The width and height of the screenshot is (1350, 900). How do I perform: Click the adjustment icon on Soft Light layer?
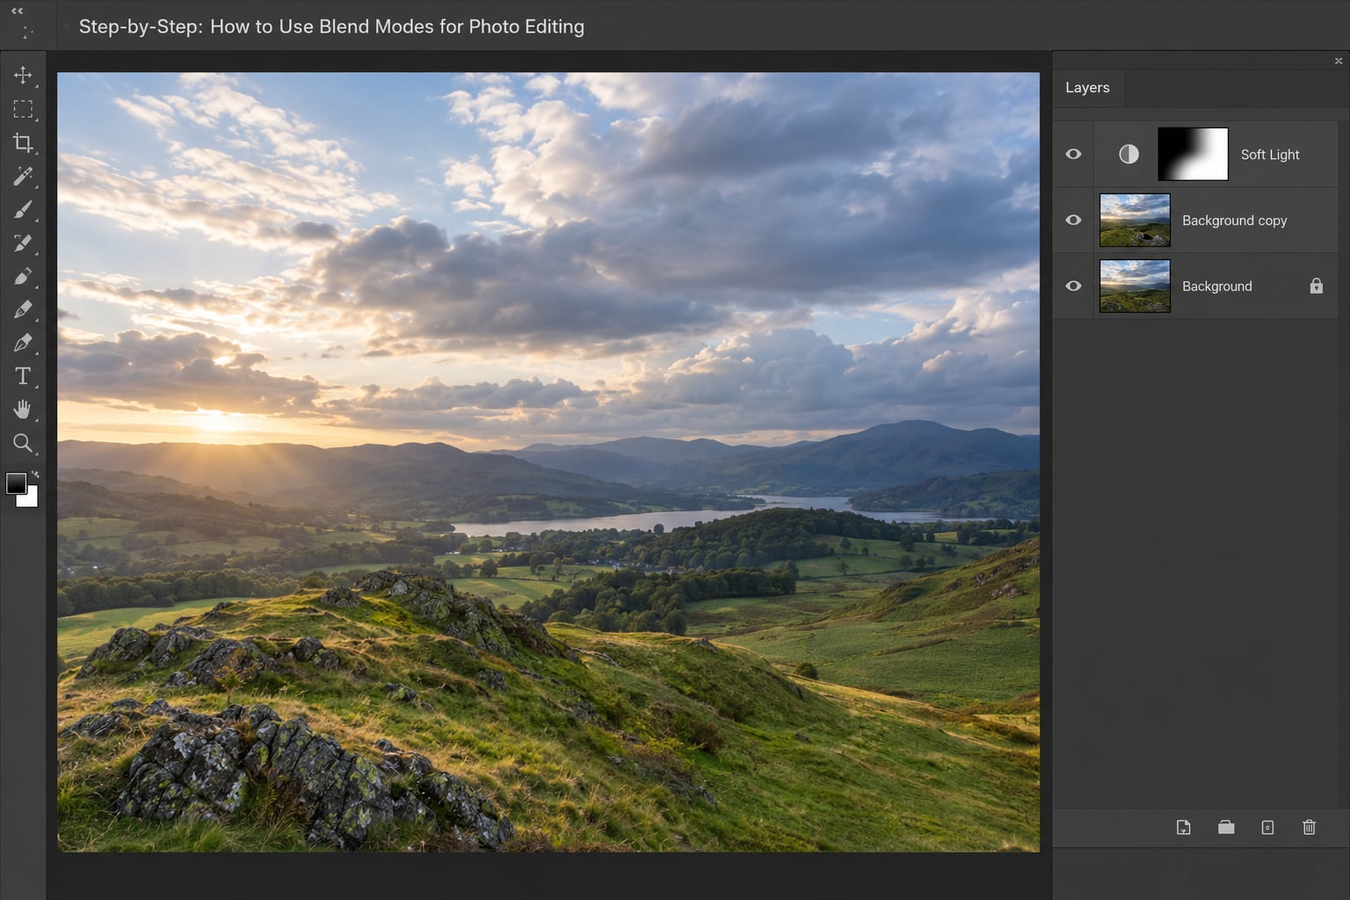tap(1129, 154)
